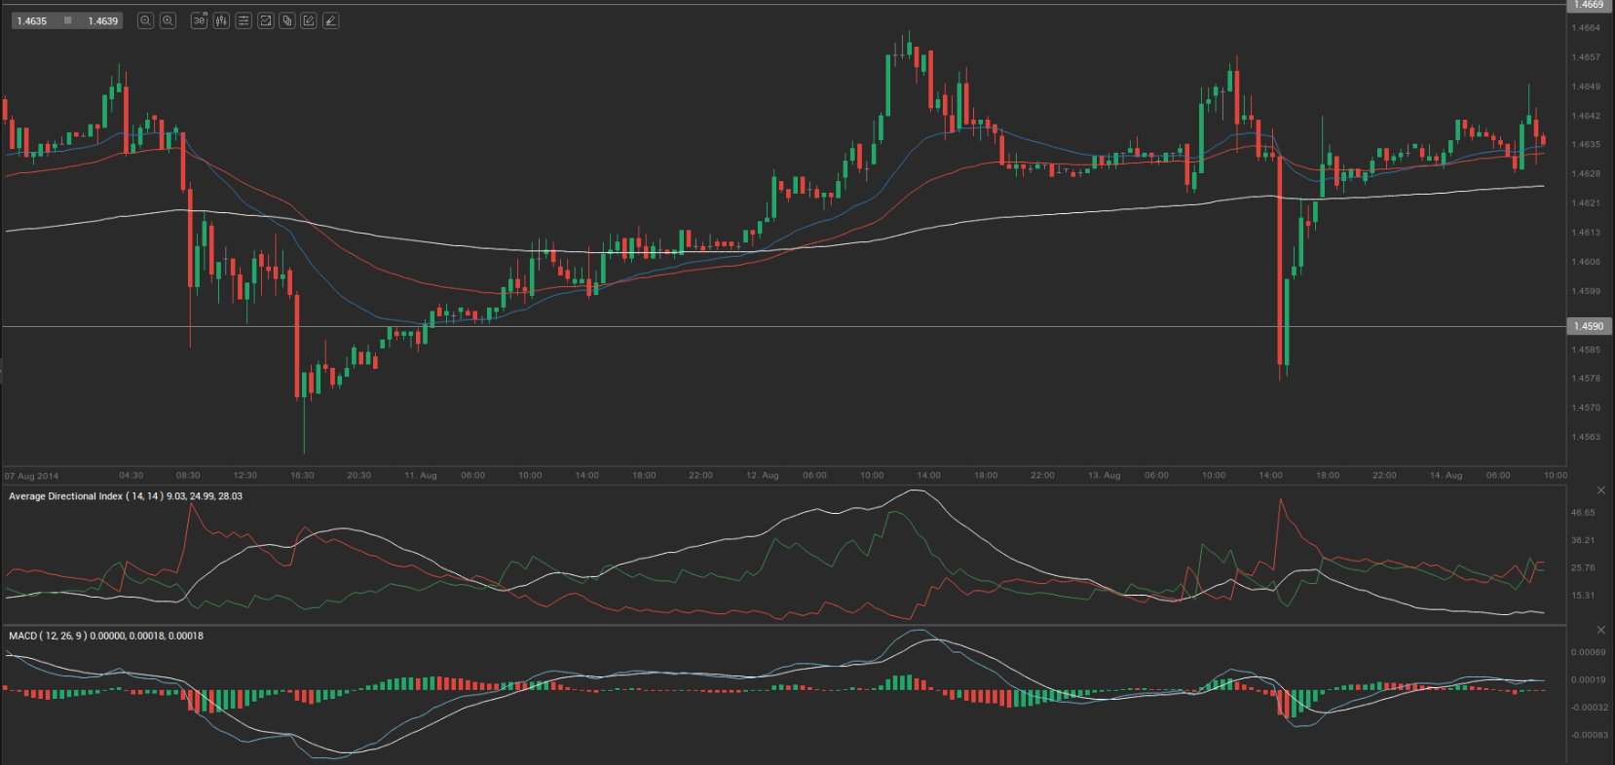Screen dimensions: 1615x765
Task: Zoom out the chart with the minus magnifier
Action: 145,20
